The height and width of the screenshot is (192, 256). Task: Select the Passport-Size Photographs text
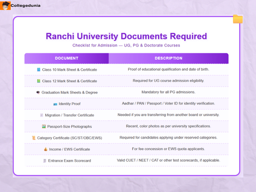(x=70, y=127)
